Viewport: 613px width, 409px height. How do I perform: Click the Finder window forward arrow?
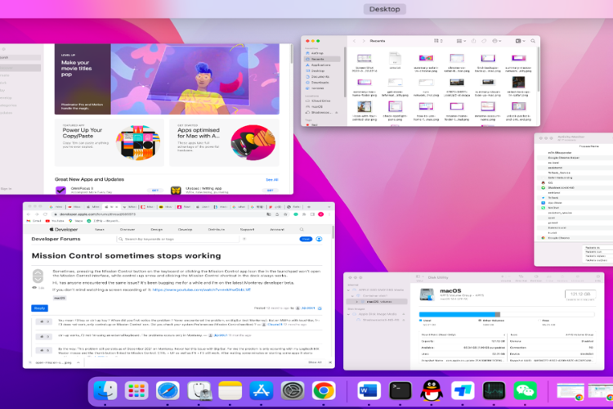pyautogui.click(x=364, y=41)
